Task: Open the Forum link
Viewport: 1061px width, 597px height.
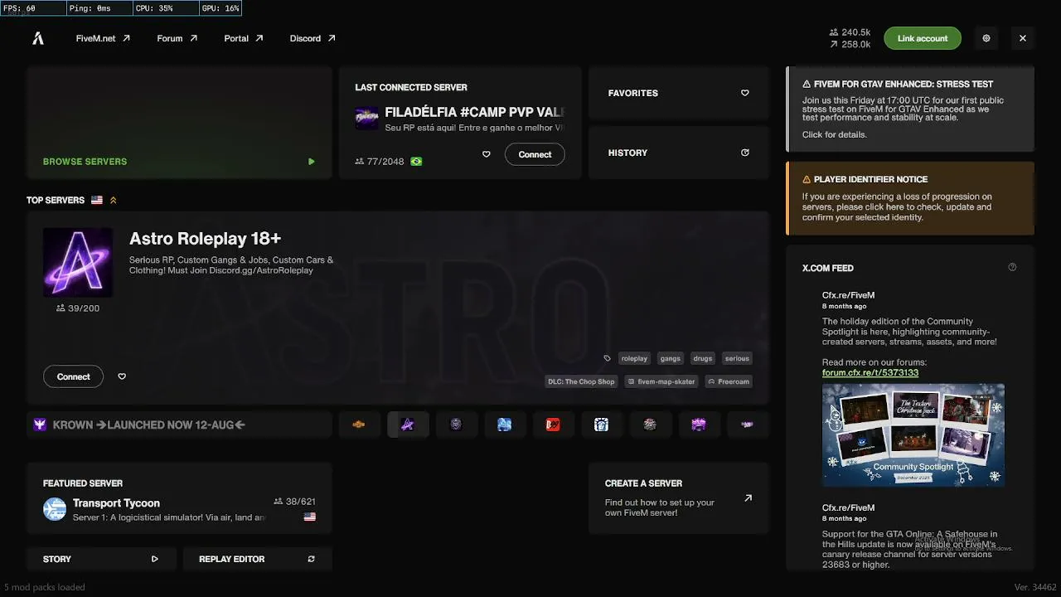Action: click(177, 38)
